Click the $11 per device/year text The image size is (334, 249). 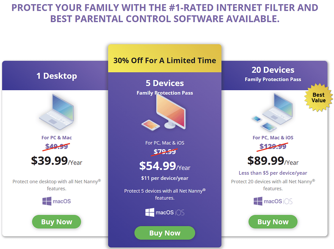165,178
